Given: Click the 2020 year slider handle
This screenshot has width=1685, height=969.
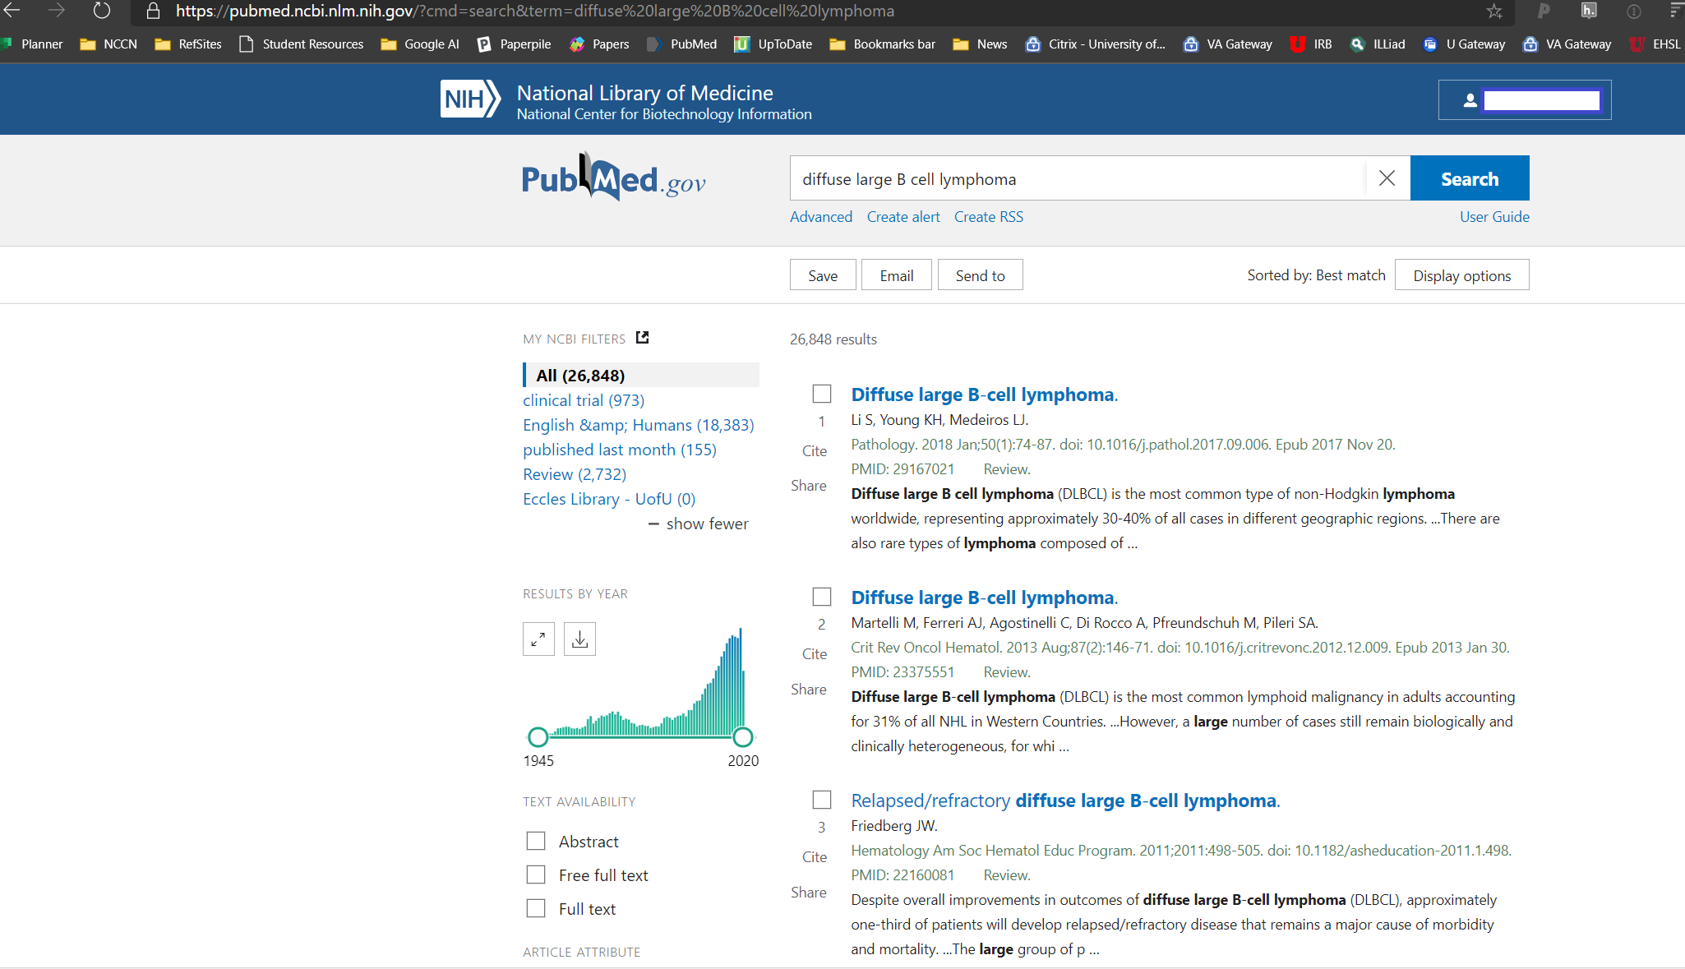Looking at the screenshot, I should (x=742, y=736).
